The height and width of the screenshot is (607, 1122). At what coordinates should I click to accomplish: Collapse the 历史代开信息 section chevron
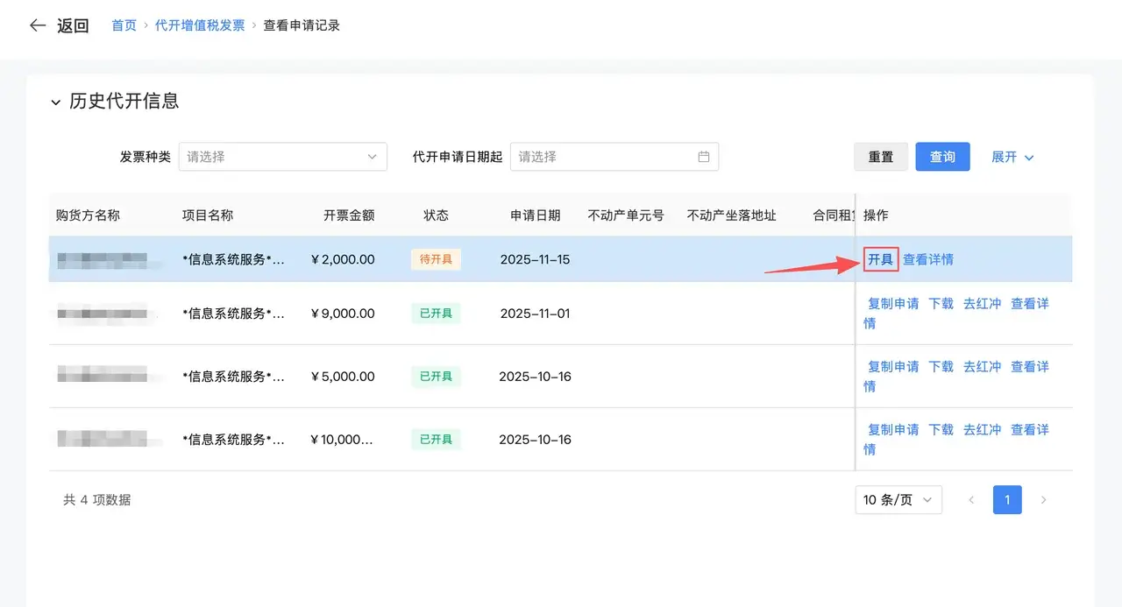tap(56, 102)
